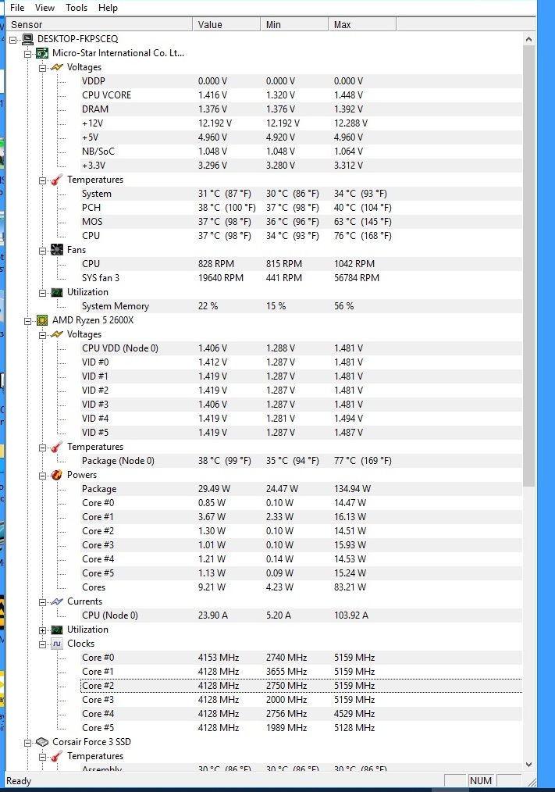Select the Core #5 clock row
This screenshot has width=555, height=792.
point(301,728)
